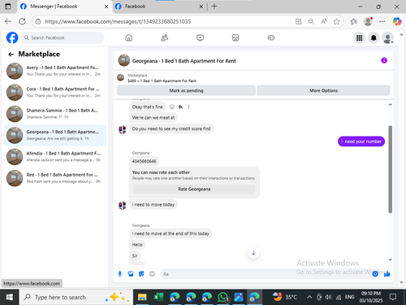The height and width of the screenshot is (305, 406).
Task: Click Mark as pending button
Action: click(x=186, y=90)
